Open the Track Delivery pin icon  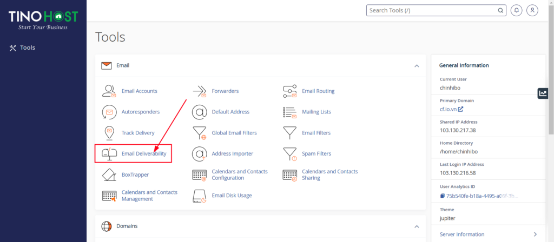pos(109,133)
